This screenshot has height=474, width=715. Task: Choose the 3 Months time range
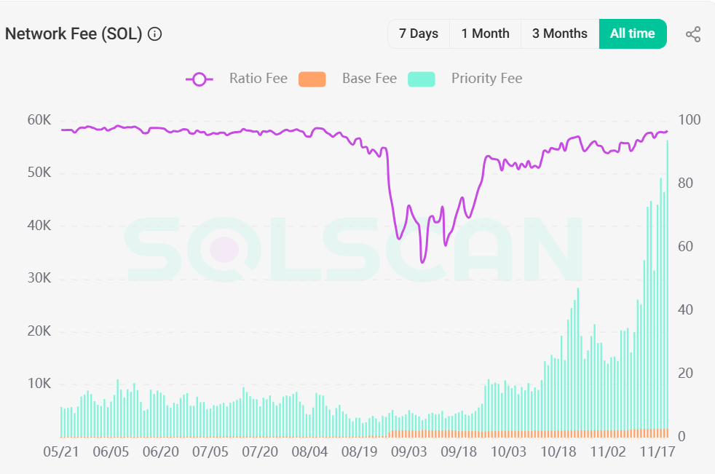(560, 33)
